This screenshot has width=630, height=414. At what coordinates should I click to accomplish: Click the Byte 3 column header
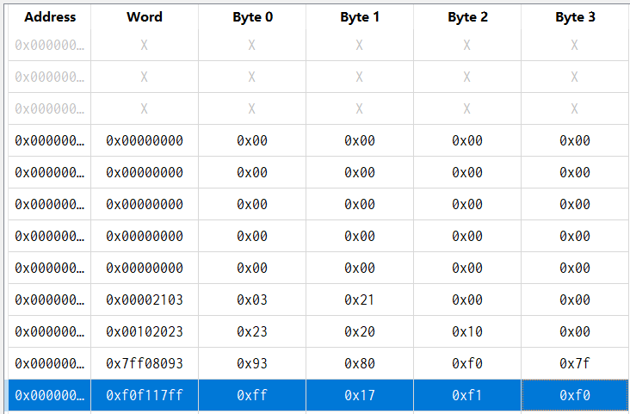pos(575,17)
